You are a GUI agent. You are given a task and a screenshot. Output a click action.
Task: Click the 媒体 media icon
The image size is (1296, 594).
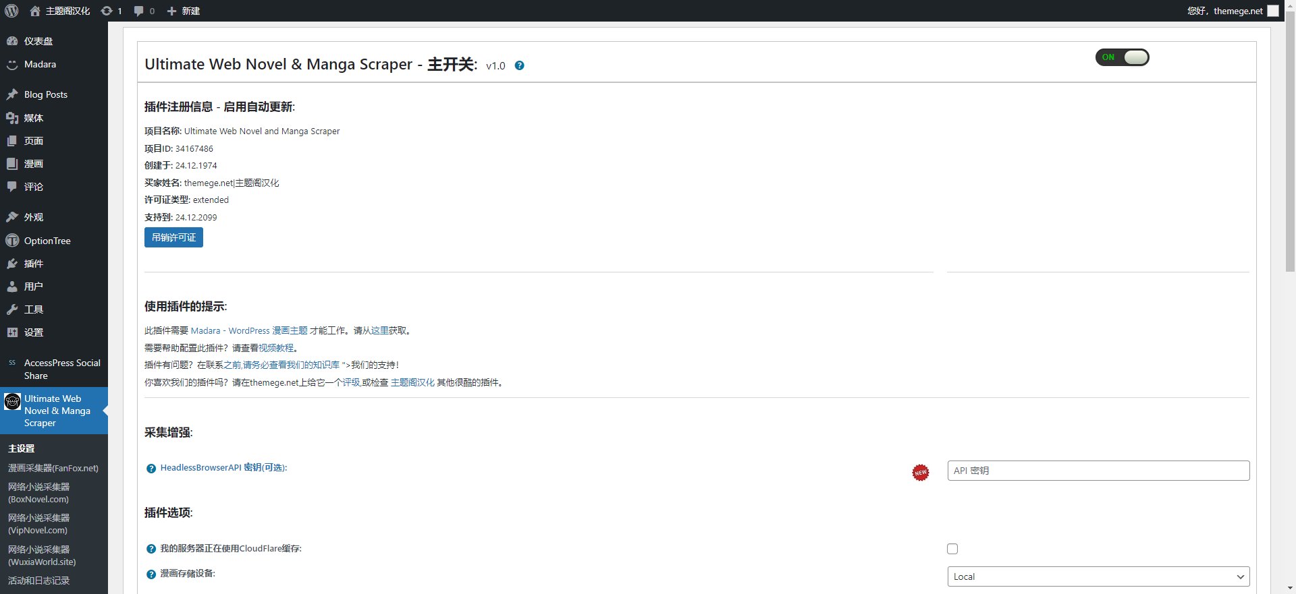[12, 118]
